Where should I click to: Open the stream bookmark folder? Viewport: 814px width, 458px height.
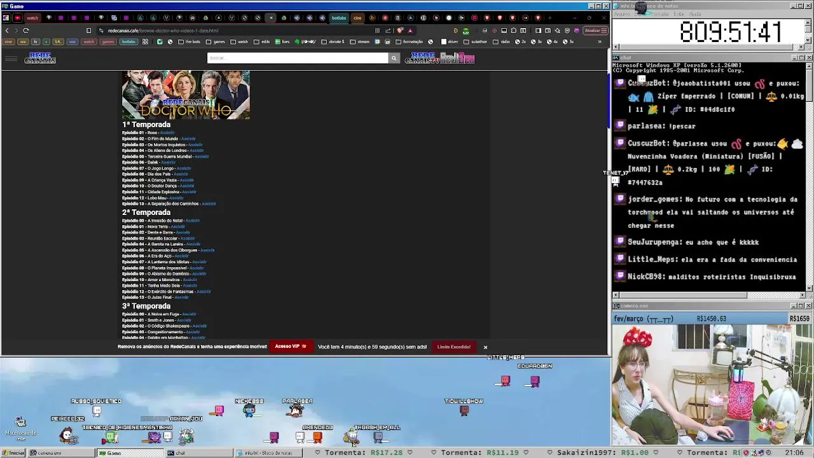pyautogui.click(x=360, y=42)
